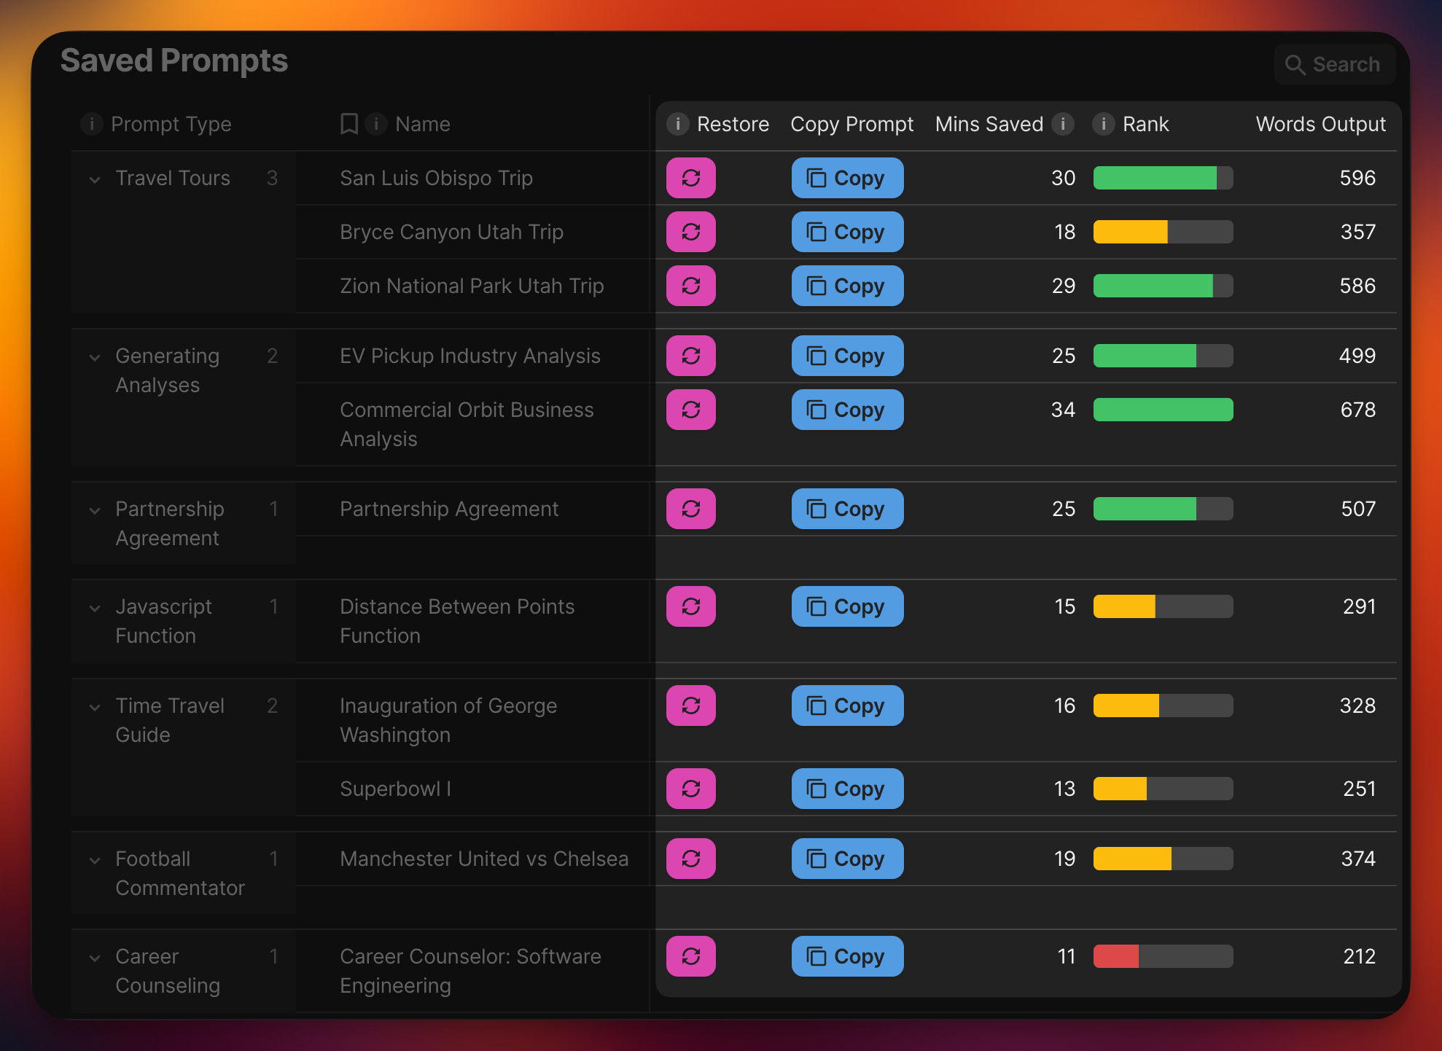Click info icon beside Prompt Type header

coord(92,124)
